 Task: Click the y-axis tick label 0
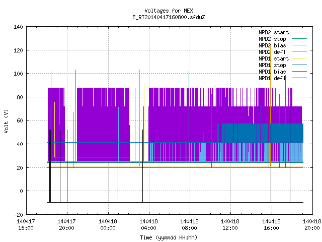pos(21,191)
